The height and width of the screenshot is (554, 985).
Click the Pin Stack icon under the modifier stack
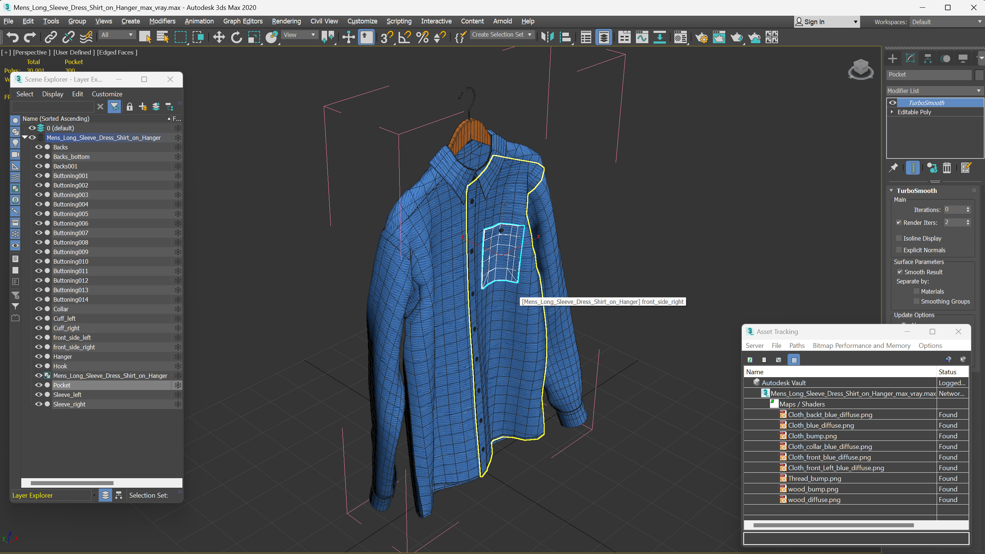(x=894, y=168)
